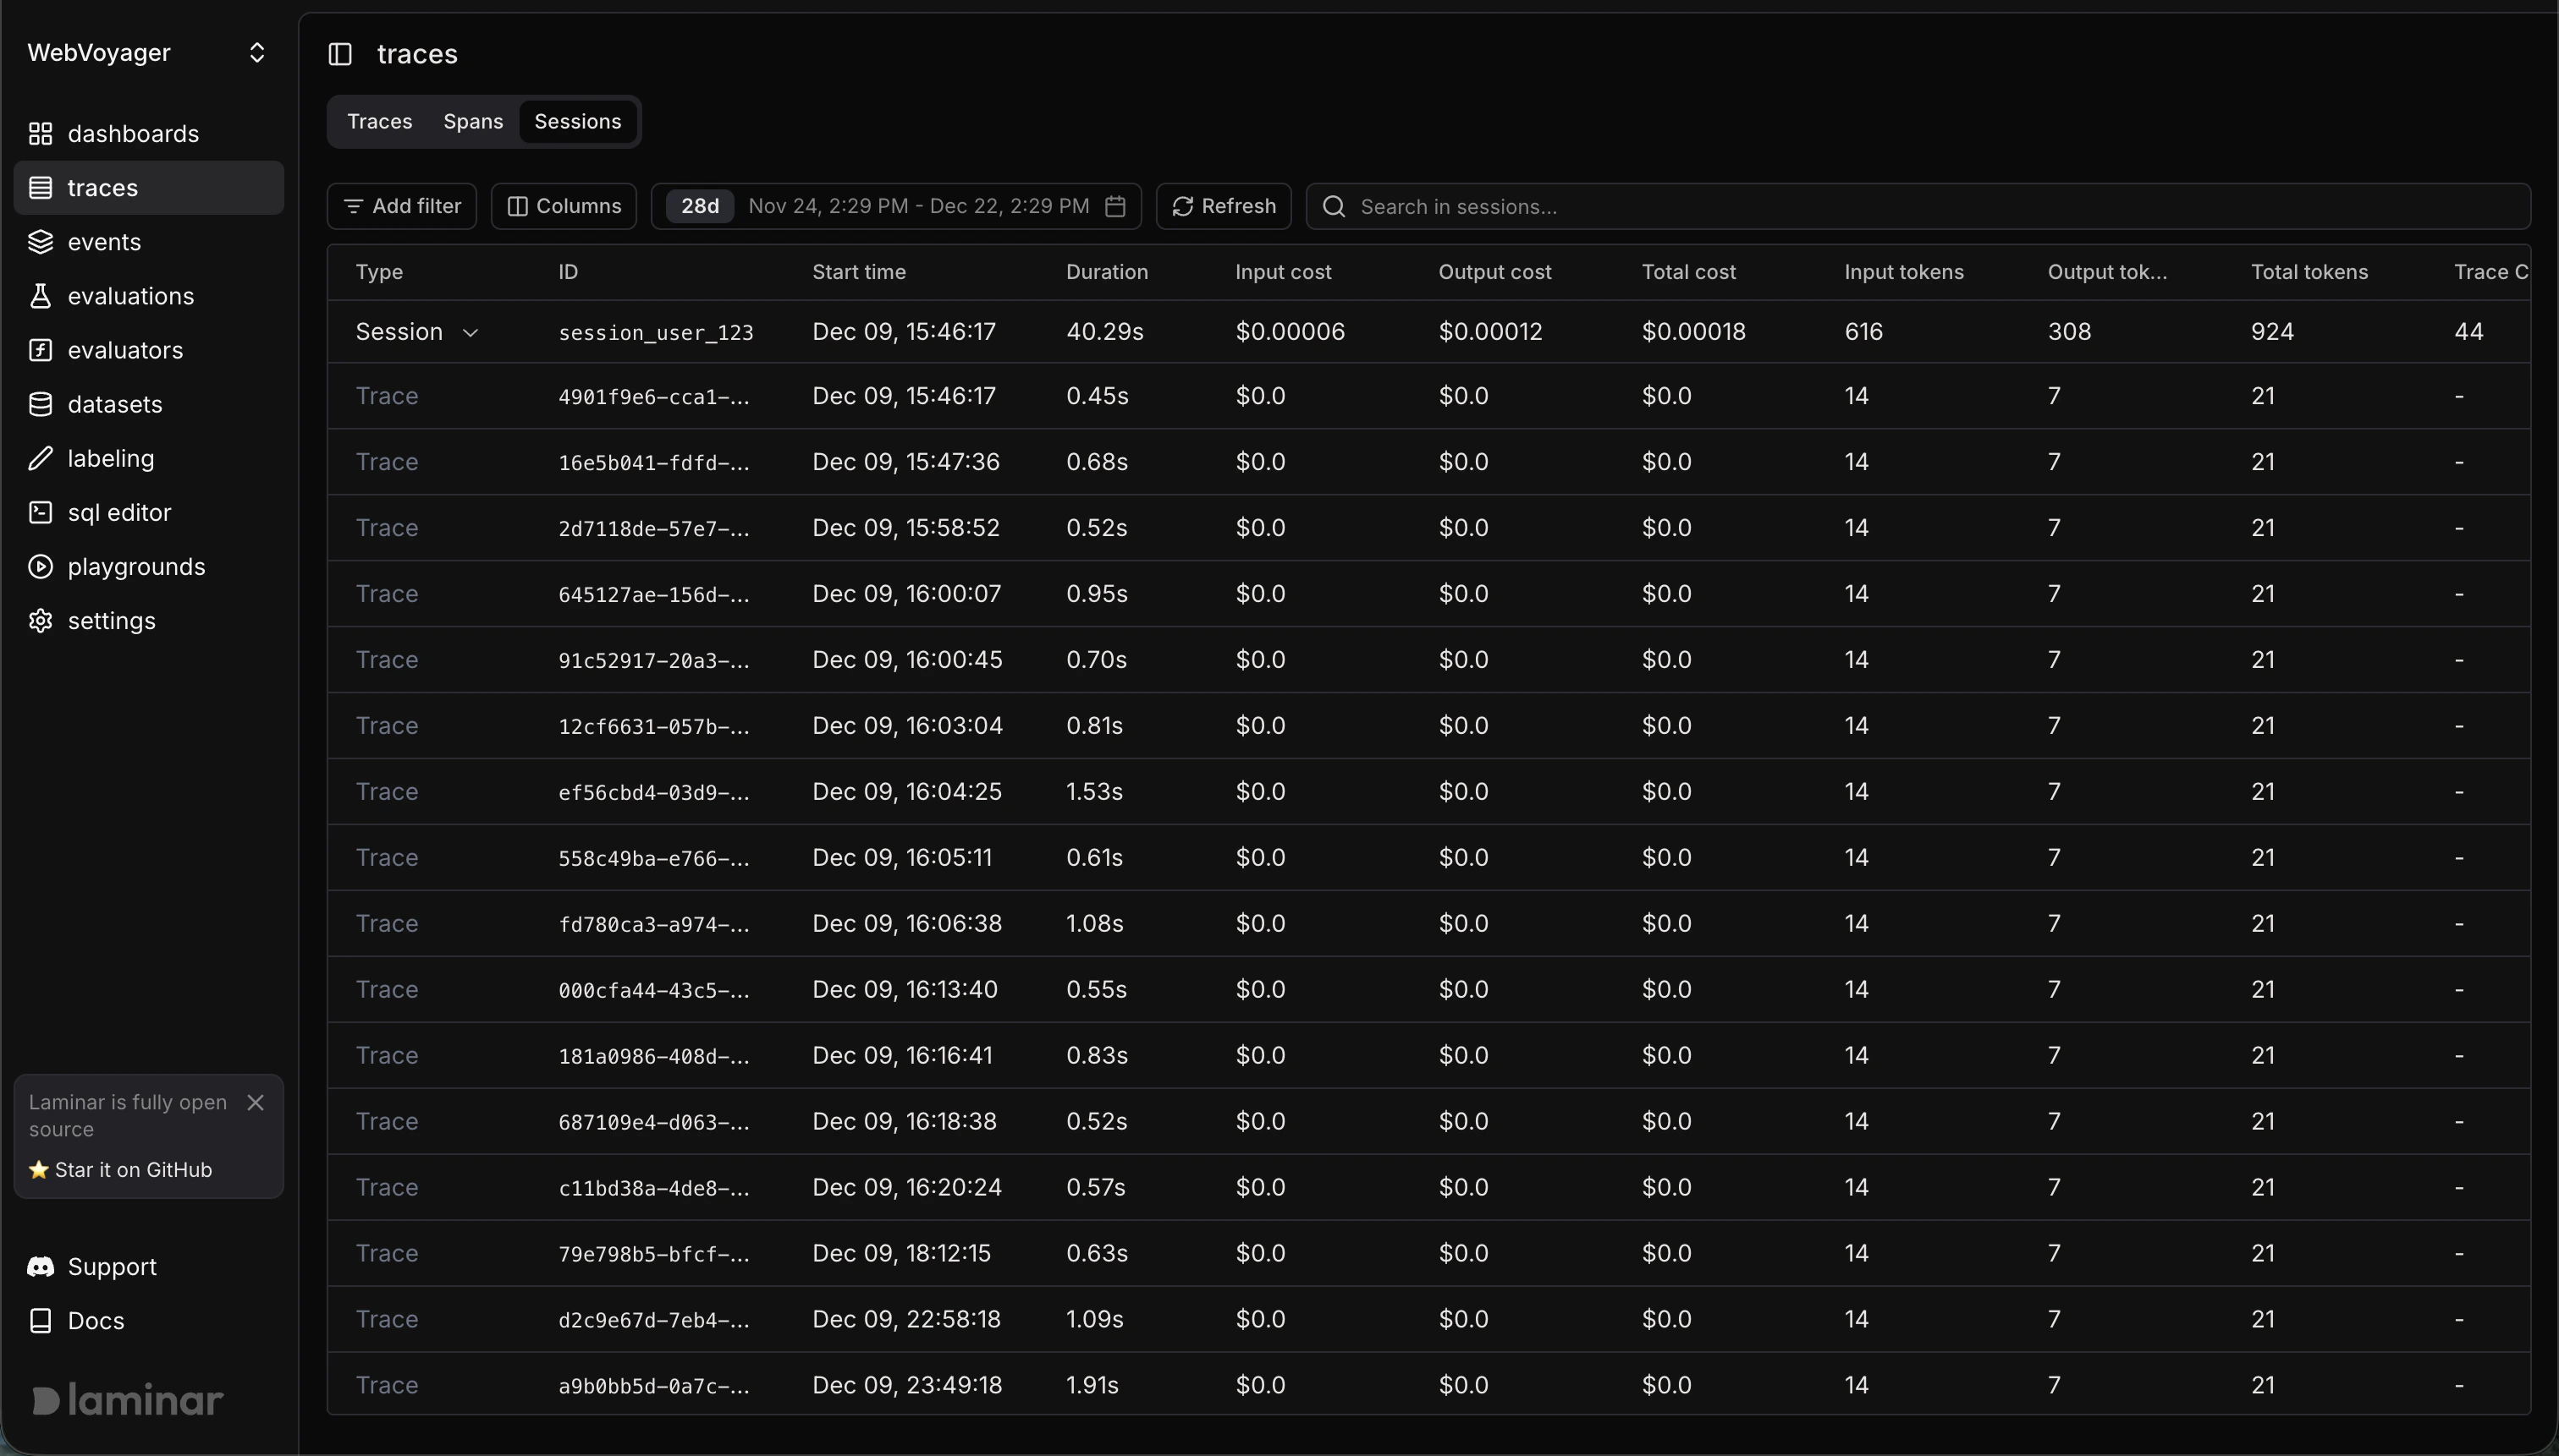The width and height of the screenshot is (2559, 1456).
Task: Open the evaluations section
Action: pos(127,295)
